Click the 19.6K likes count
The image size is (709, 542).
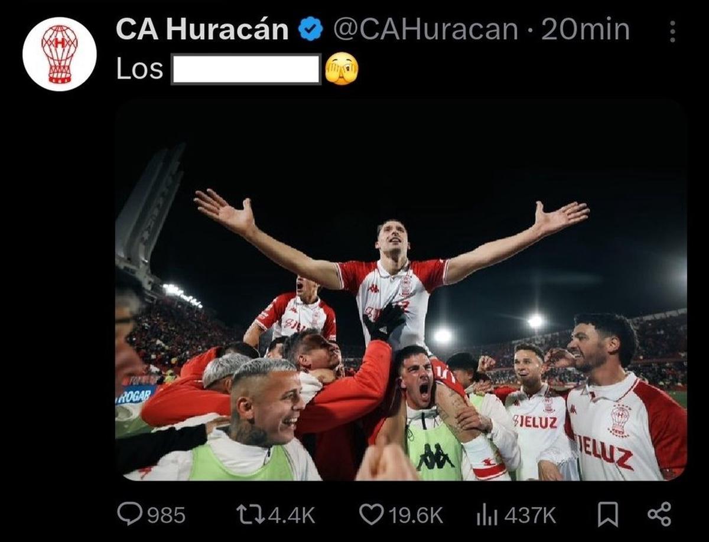(416, 515)
